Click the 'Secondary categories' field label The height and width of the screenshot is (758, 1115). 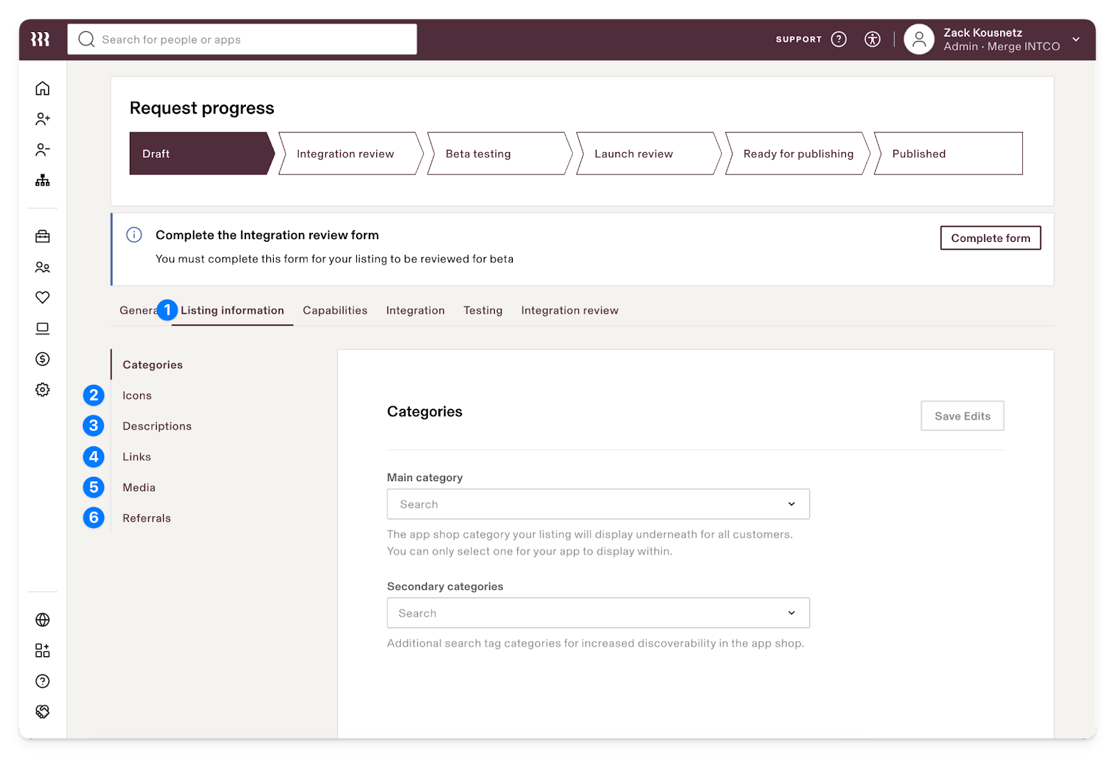[445, 586]
